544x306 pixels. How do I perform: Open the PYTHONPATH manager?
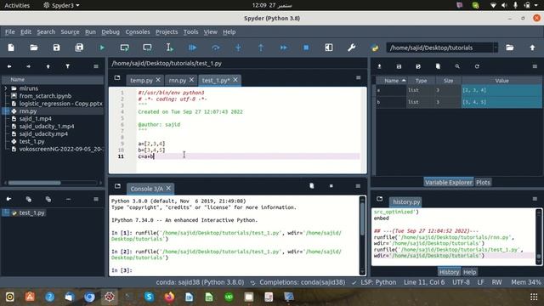(x=375, y=48)
